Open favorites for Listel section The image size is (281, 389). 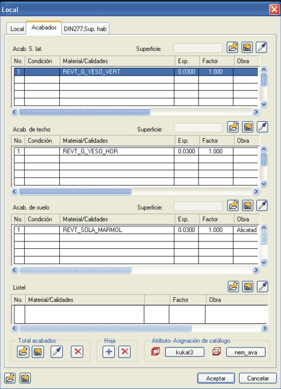coord(233,287)
